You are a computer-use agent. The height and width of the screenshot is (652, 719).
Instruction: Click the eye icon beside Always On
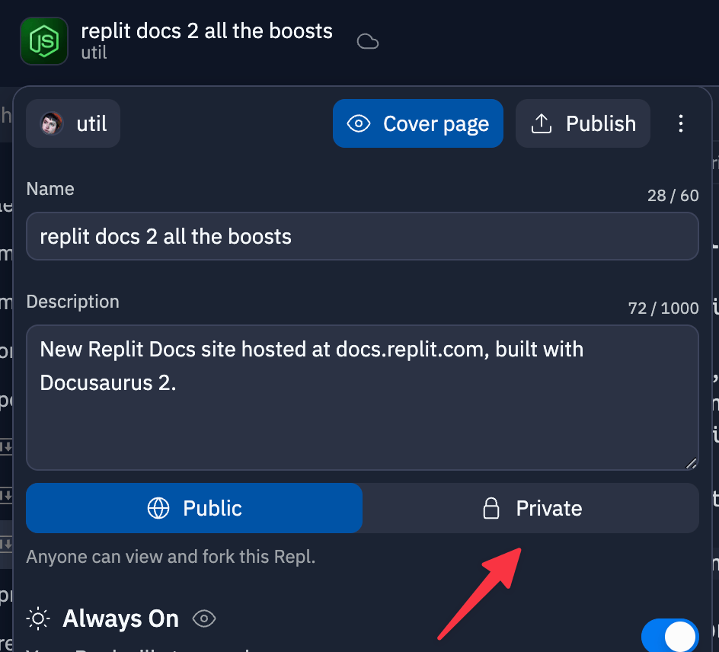click(204, 618)
